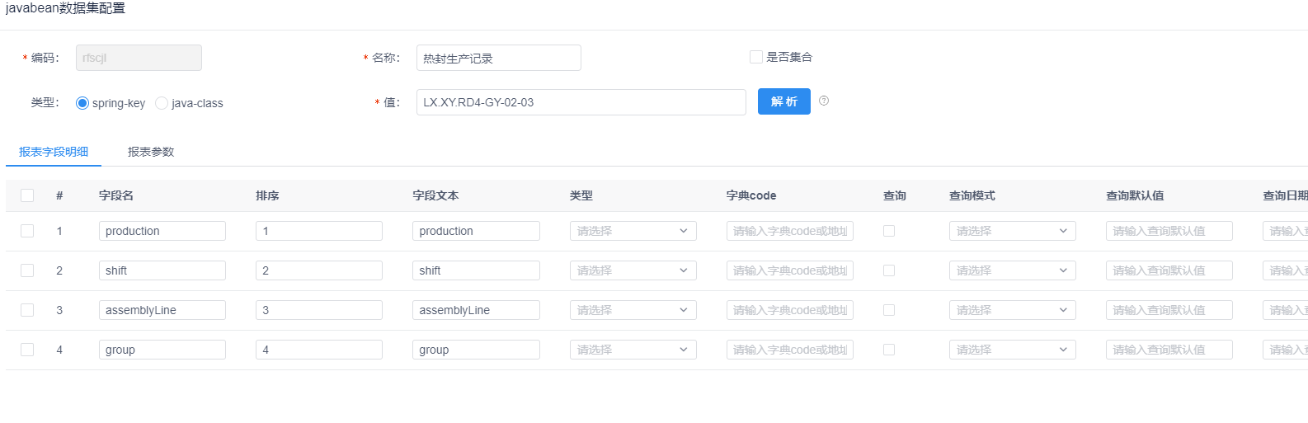Click the 字段名 input containing assemblyLine
Image resolution: width=1308 pixels, height=423 pixels.
click(x=162, y=310)
